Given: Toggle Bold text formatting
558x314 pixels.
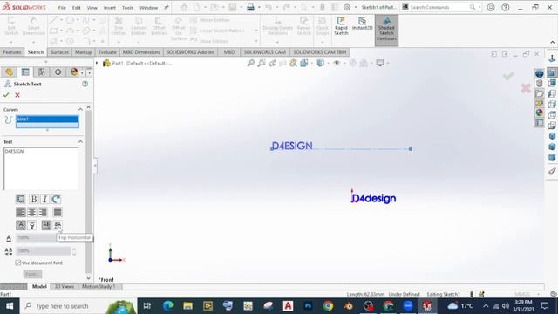Looking at the screenshot, I should [33, 199].
